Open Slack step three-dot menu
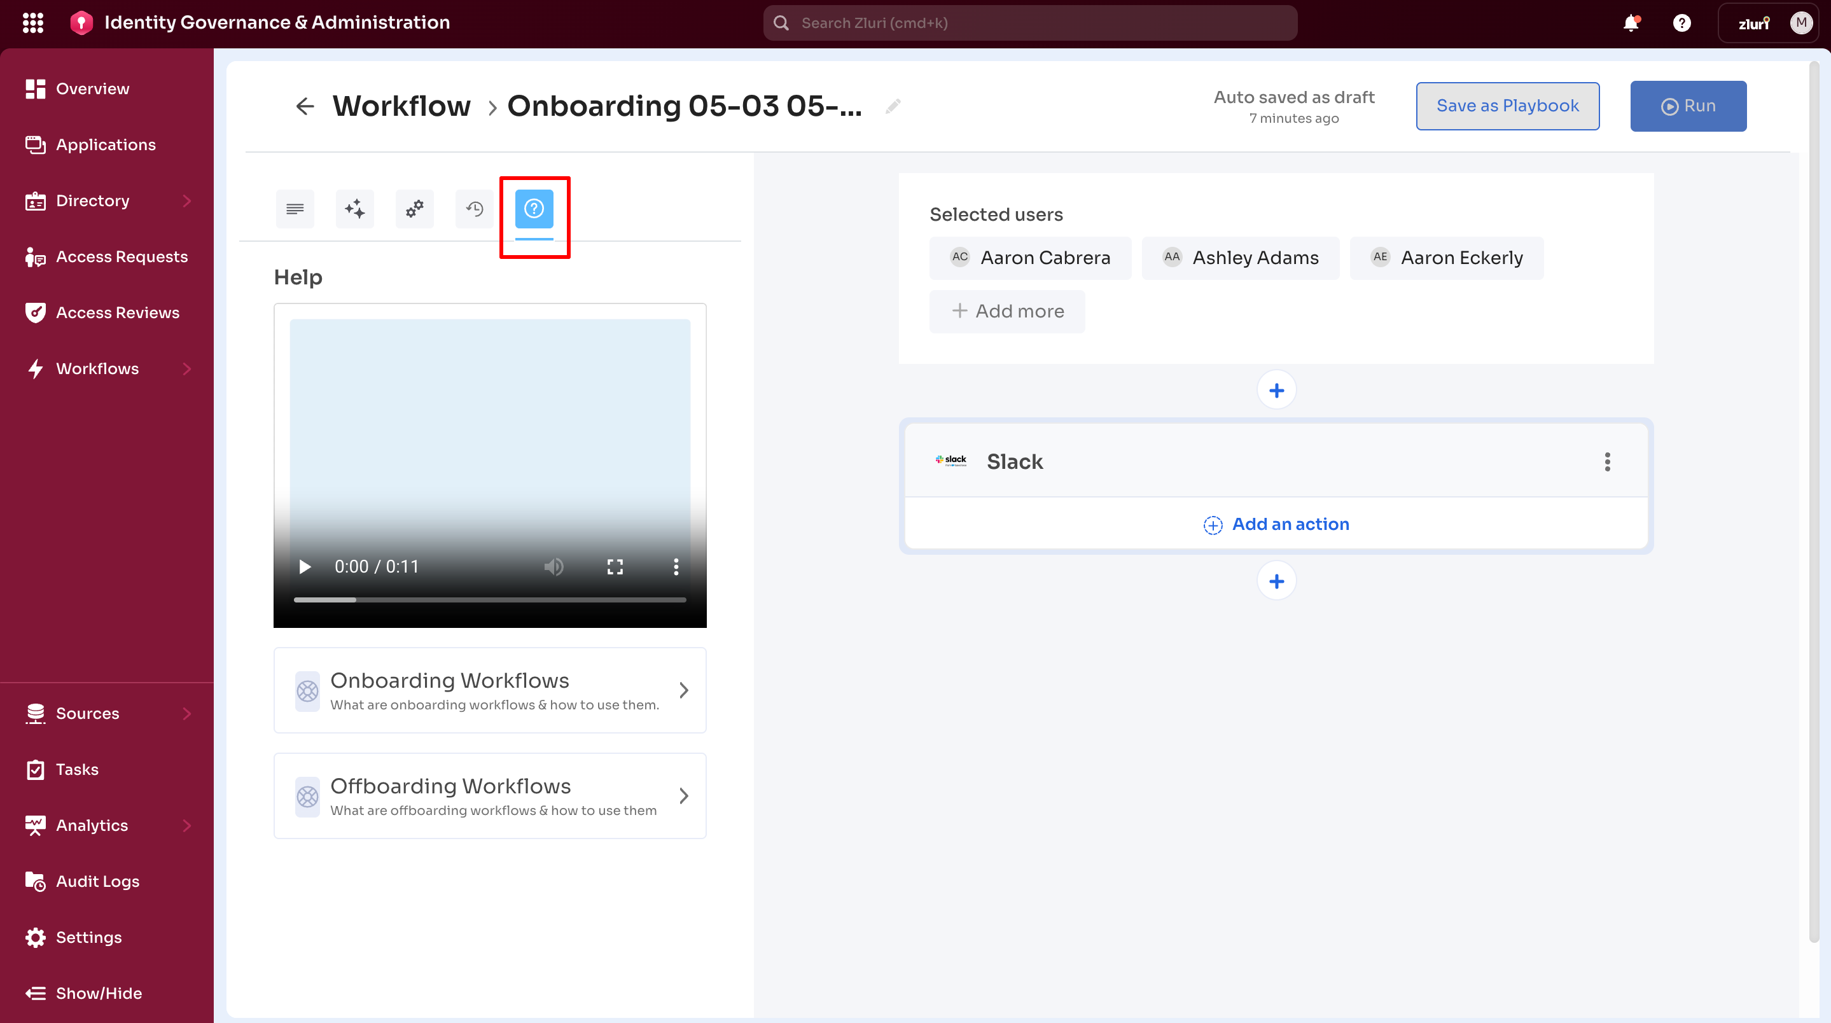Screen dimensions: 1831x1023 coord(1607,462)
